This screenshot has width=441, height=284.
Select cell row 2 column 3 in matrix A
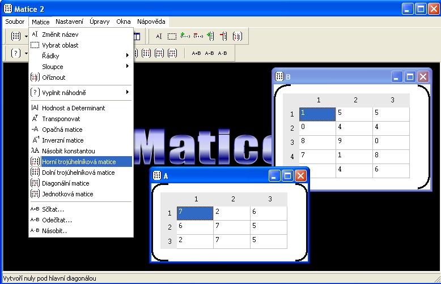click(x=269, y=227)
